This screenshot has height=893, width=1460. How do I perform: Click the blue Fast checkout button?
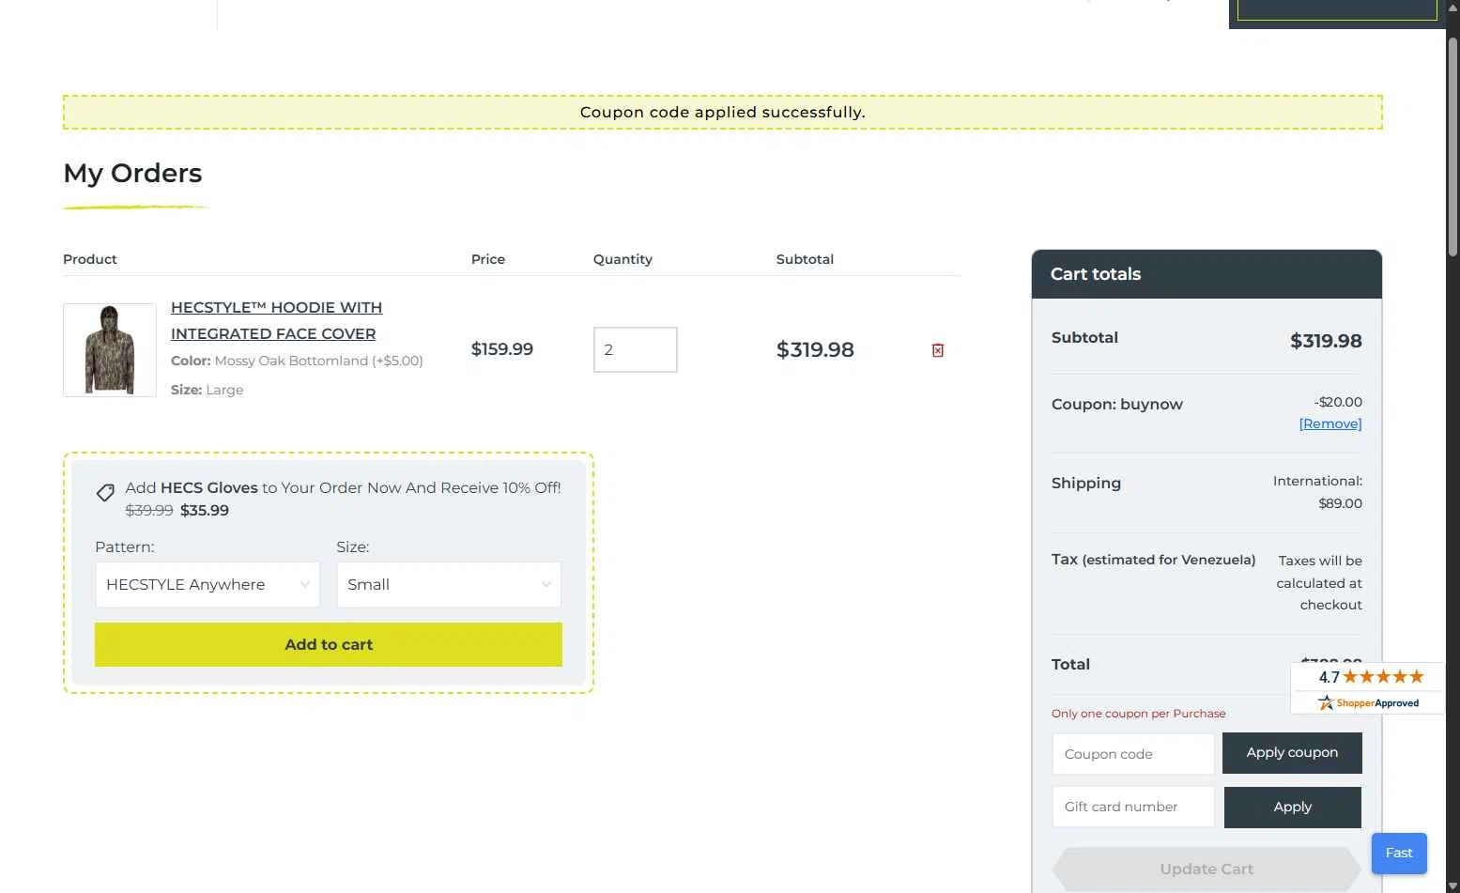(1399, 853)
